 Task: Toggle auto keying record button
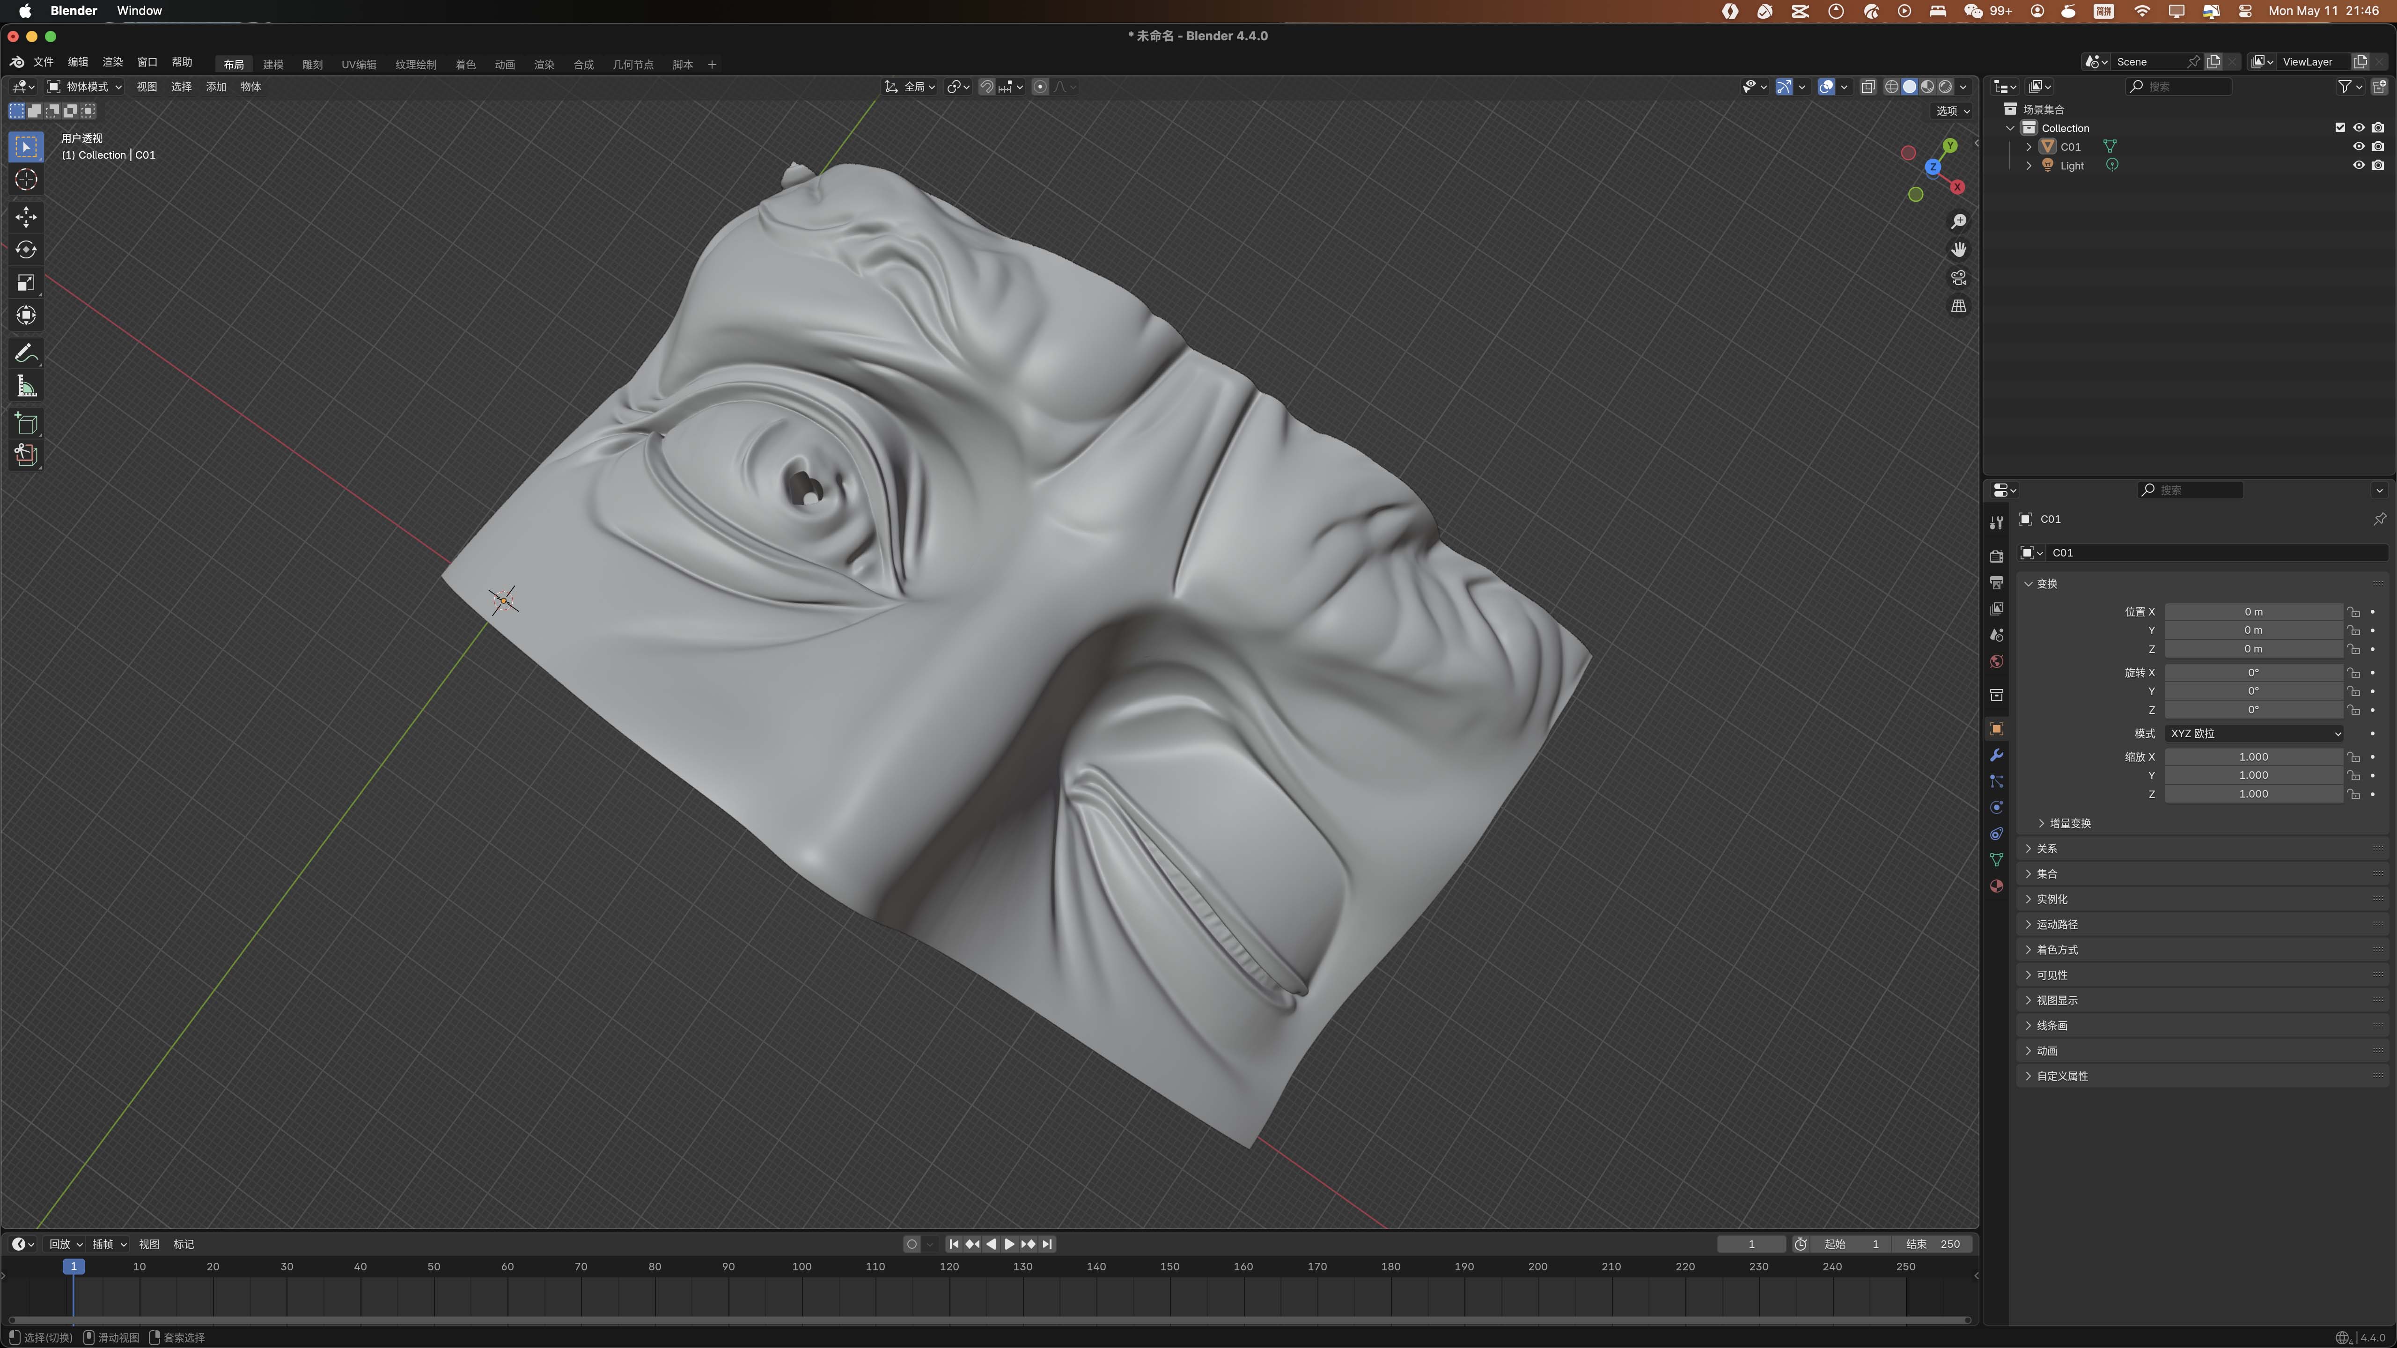click(x=912, y=1244)
